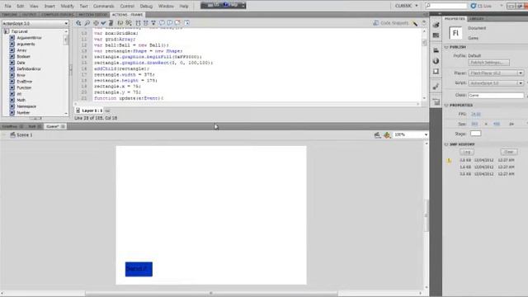528x297 pixels.
Task: Switch to the Compiler Errors tab
Action: click(57, 15)
